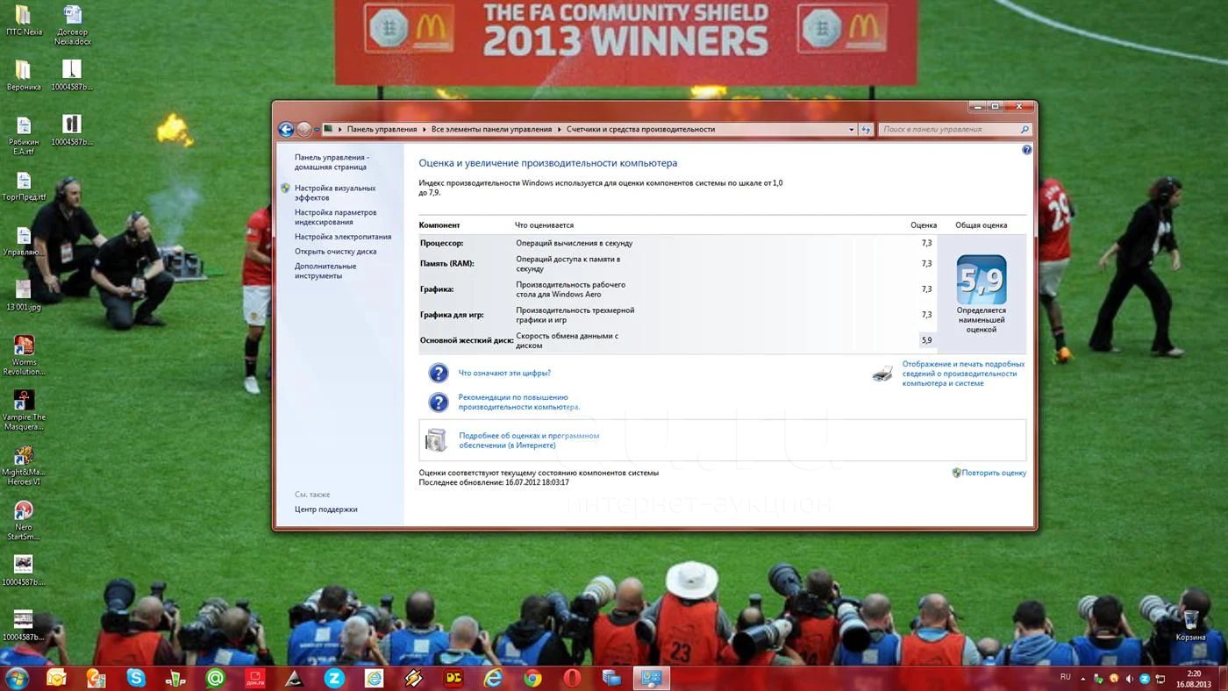The image size is (1228, 691).
Task: Click the shield icon beside "Настройка визуальных эффектов"
Action: [x=286, y=188]
